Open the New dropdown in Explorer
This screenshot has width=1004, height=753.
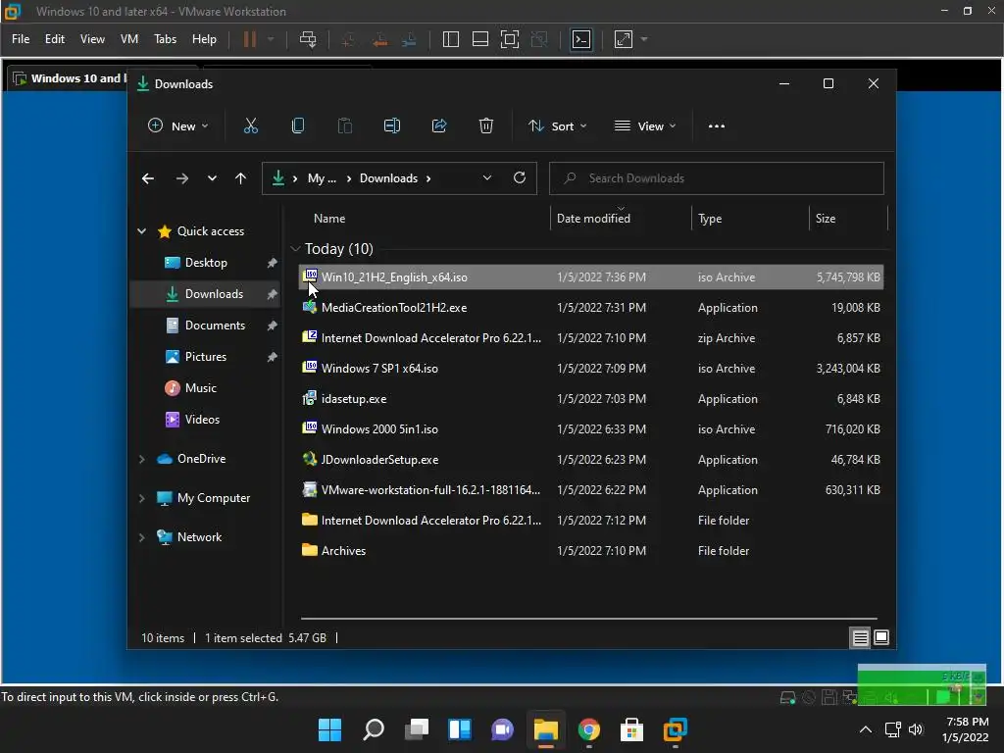178,126
